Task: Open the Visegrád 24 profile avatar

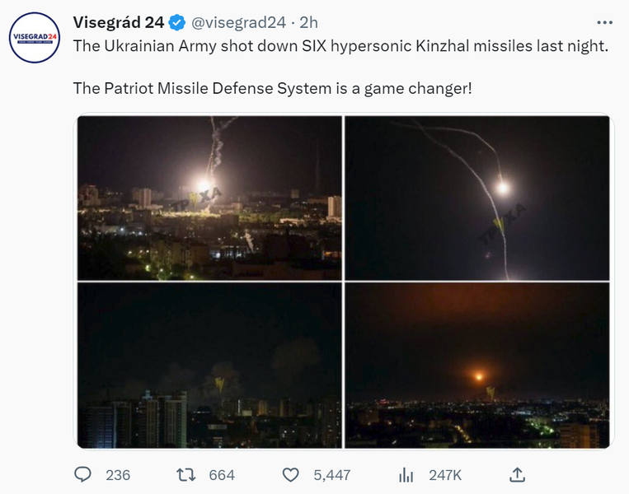Action: pyautogui.click(x=35, y=38)
